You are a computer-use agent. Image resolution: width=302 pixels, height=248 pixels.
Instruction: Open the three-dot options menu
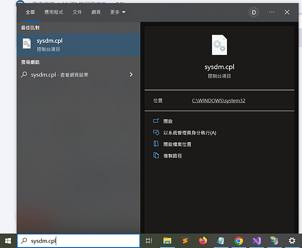[x=272, y=12]
